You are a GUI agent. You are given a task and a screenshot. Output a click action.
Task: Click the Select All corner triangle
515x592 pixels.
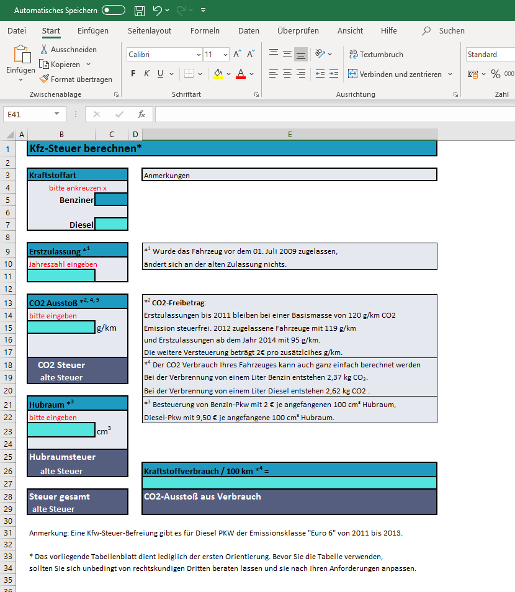pyautogui.click(x=10, y=135)
